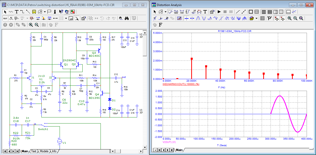The image size is (316, 155).
Task: Click the IHD(HARM(V(OUT)),10000) plot label
Action: pos(181,84)
